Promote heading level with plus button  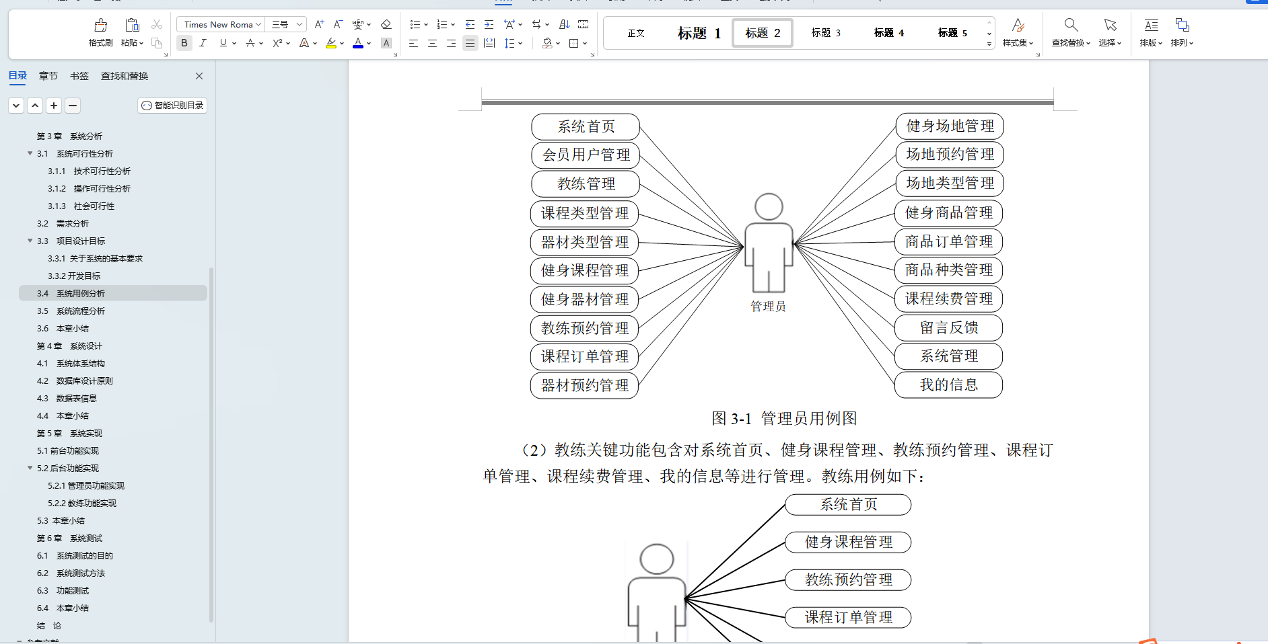55,106
